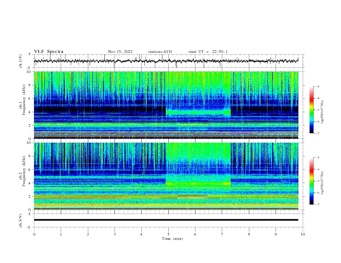Click the ch.1 color bar log(PSD) label
Image resolution: width=341 pixels, height=263 pixels.
point(322,112)
